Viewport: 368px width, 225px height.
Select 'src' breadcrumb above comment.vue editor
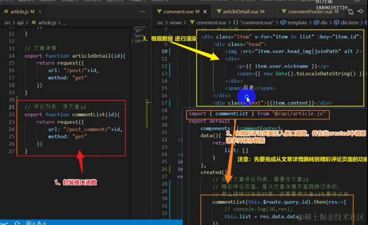(160, 23)
